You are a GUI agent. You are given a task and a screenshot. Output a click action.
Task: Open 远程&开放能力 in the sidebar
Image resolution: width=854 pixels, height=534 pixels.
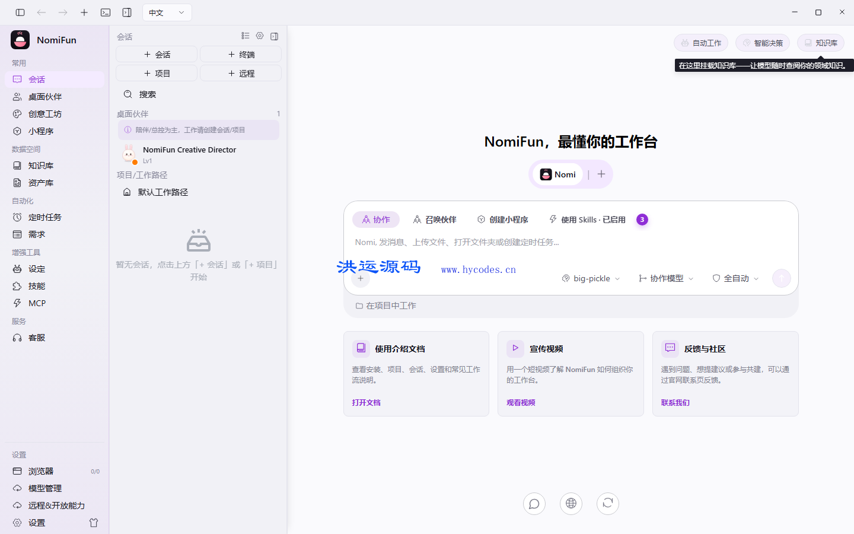55,506
